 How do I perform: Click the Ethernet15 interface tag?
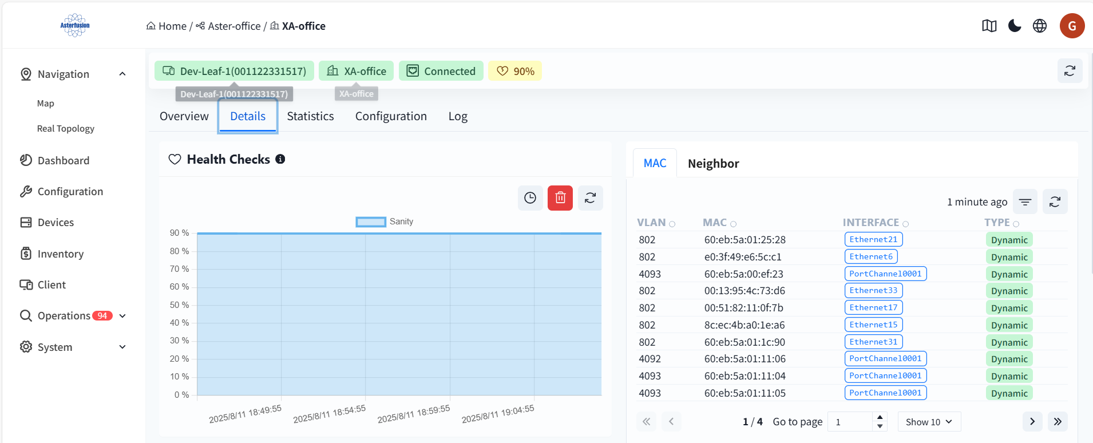pos(873,325)
